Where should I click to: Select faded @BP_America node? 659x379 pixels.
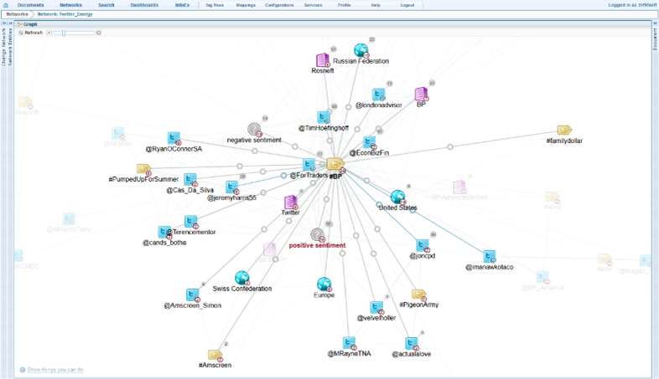pos(542,277)
